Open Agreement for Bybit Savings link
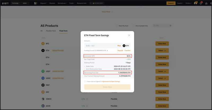Viewport: 212px width, 110px height. (111, 82)
